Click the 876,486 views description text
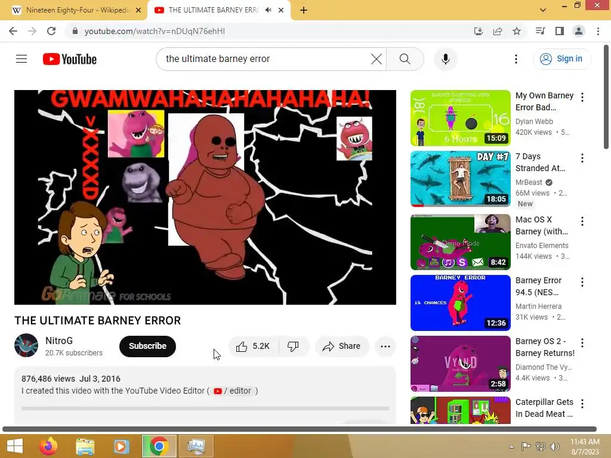Viewport: 611px width, 458px height. [48, 379]
